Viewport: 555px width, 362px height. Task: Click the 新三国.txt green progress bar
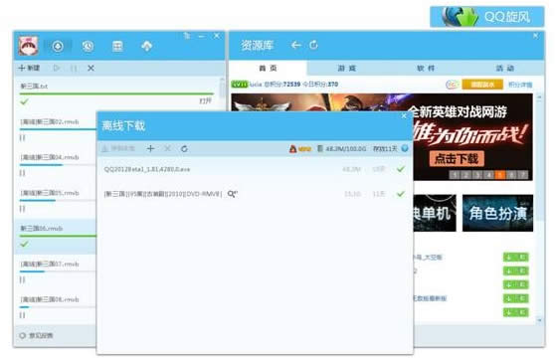(116, 93)
